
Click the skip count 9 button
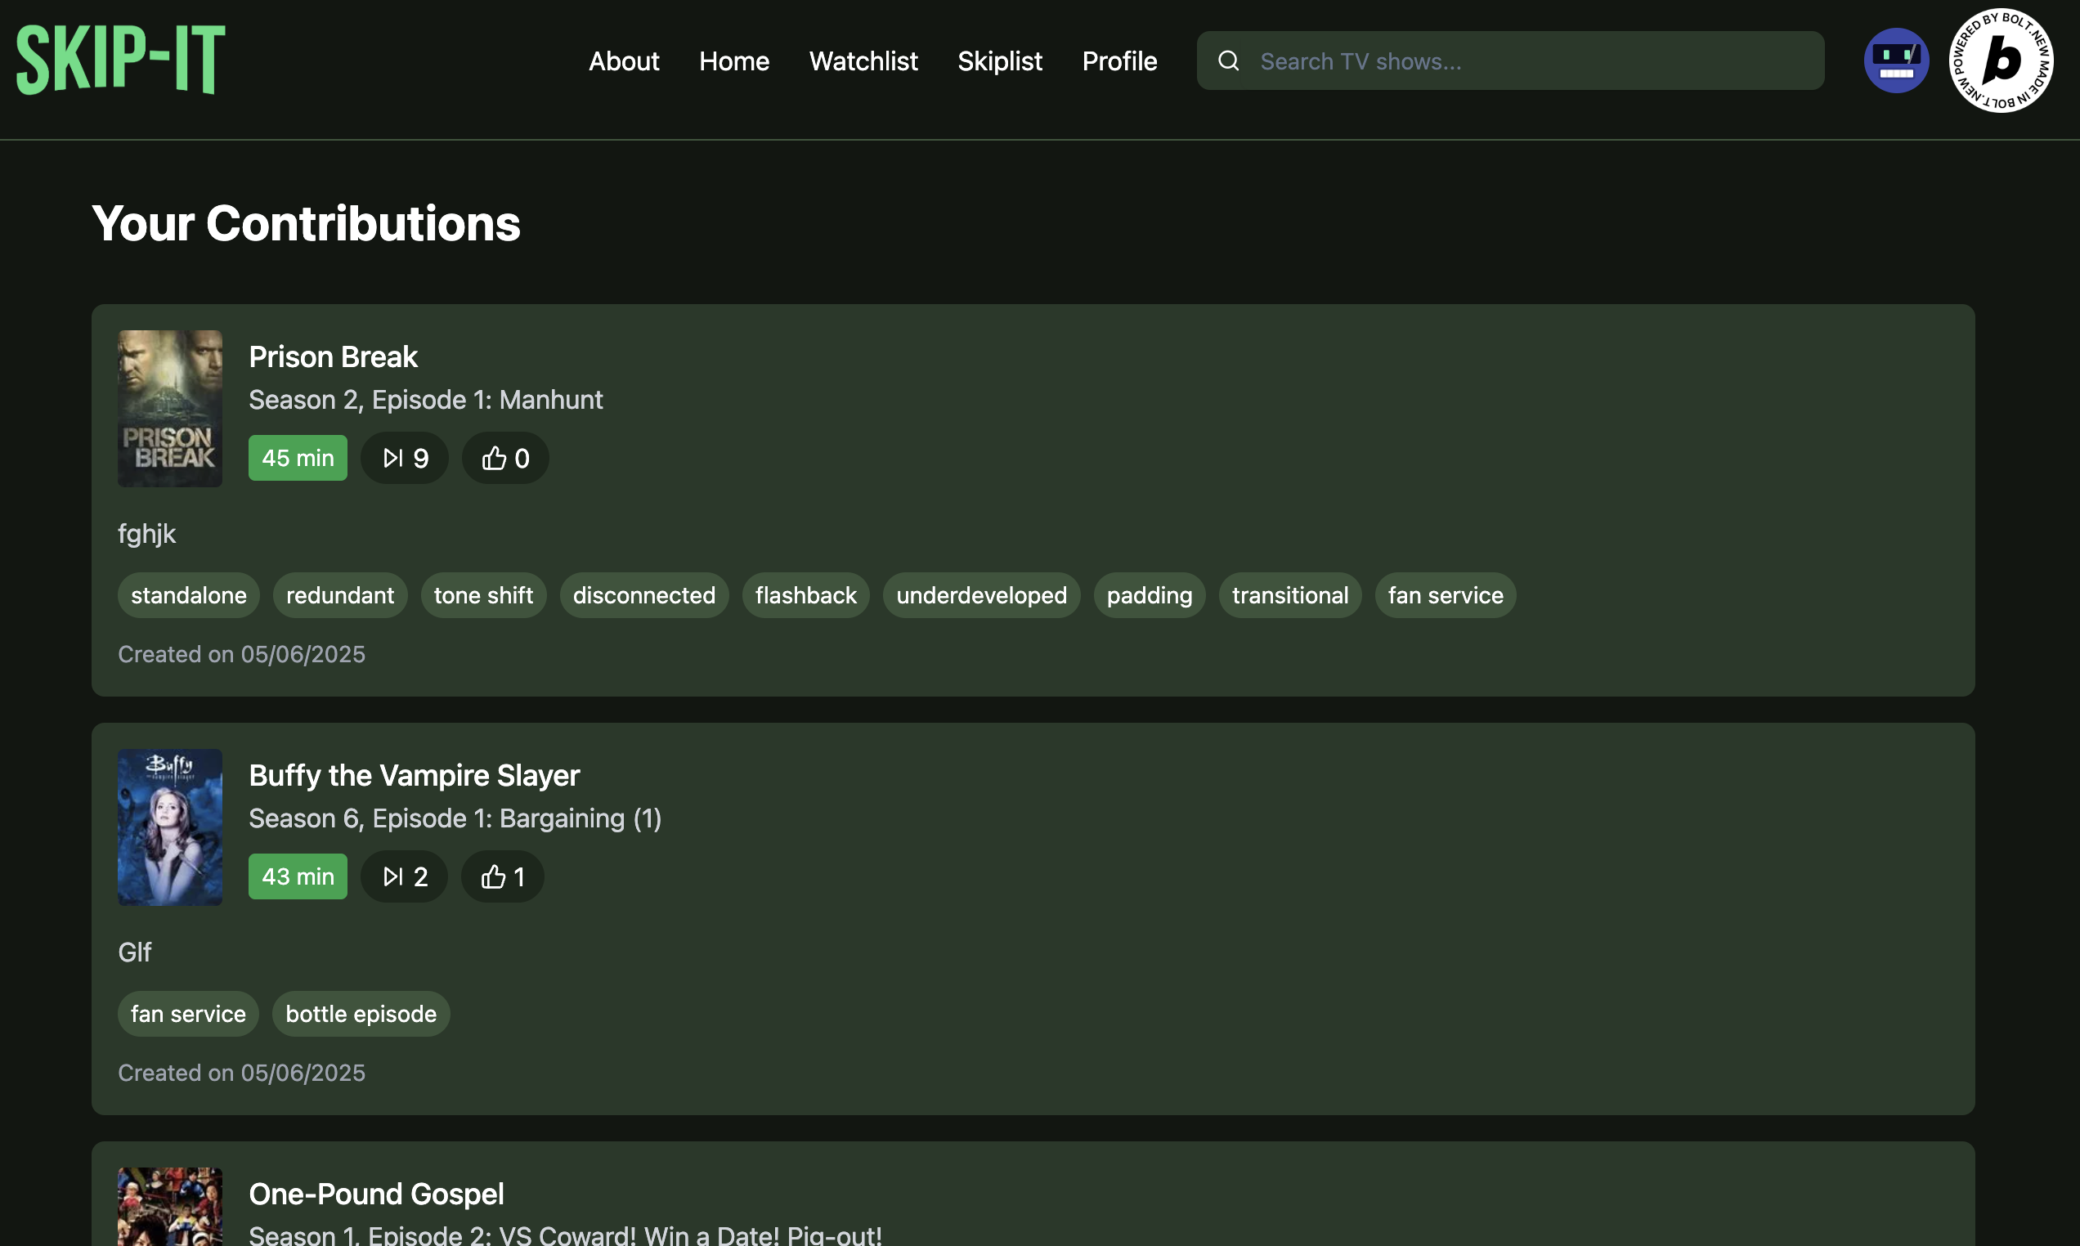405,458
